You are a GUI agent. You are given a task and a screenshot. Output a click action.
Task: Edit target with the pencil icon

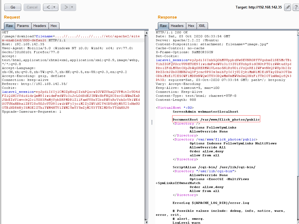pos(288,7)
